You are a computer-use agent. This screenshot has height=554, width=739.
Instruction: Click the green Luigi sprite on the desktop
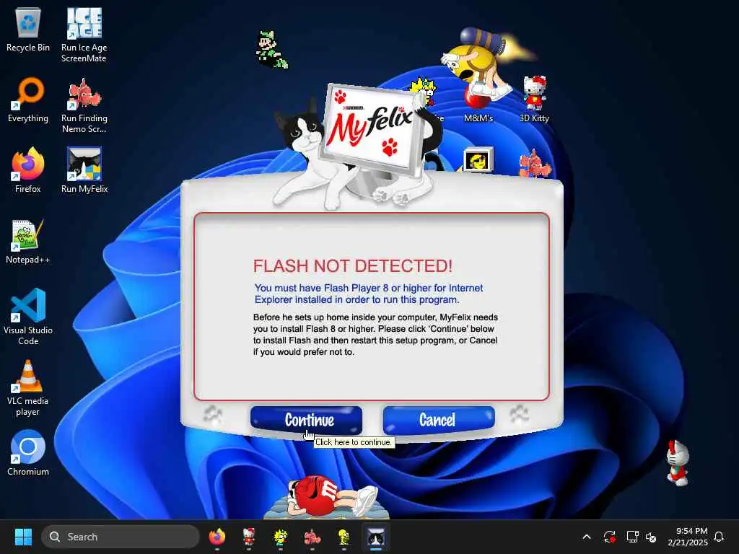click(x=271, y=50)
